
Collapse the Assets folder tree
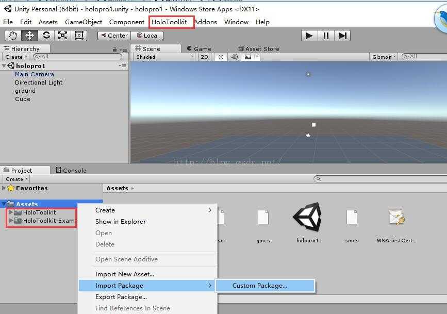click(4, 204)
